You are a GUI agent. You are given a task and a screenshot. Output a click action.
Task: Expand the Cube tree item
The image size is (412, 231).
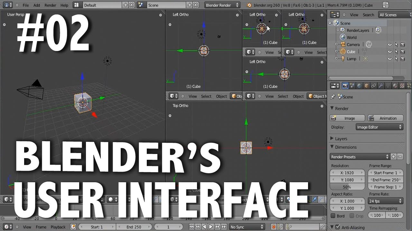336,51
